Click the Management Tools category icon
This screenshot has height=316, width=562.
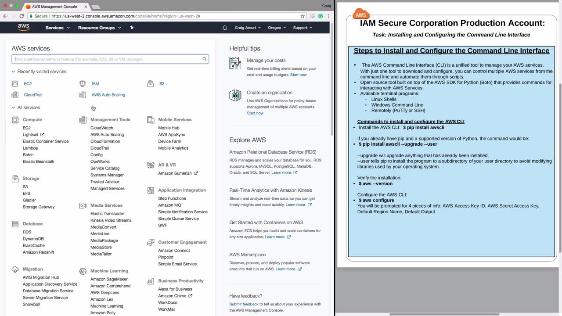point(83,120)
